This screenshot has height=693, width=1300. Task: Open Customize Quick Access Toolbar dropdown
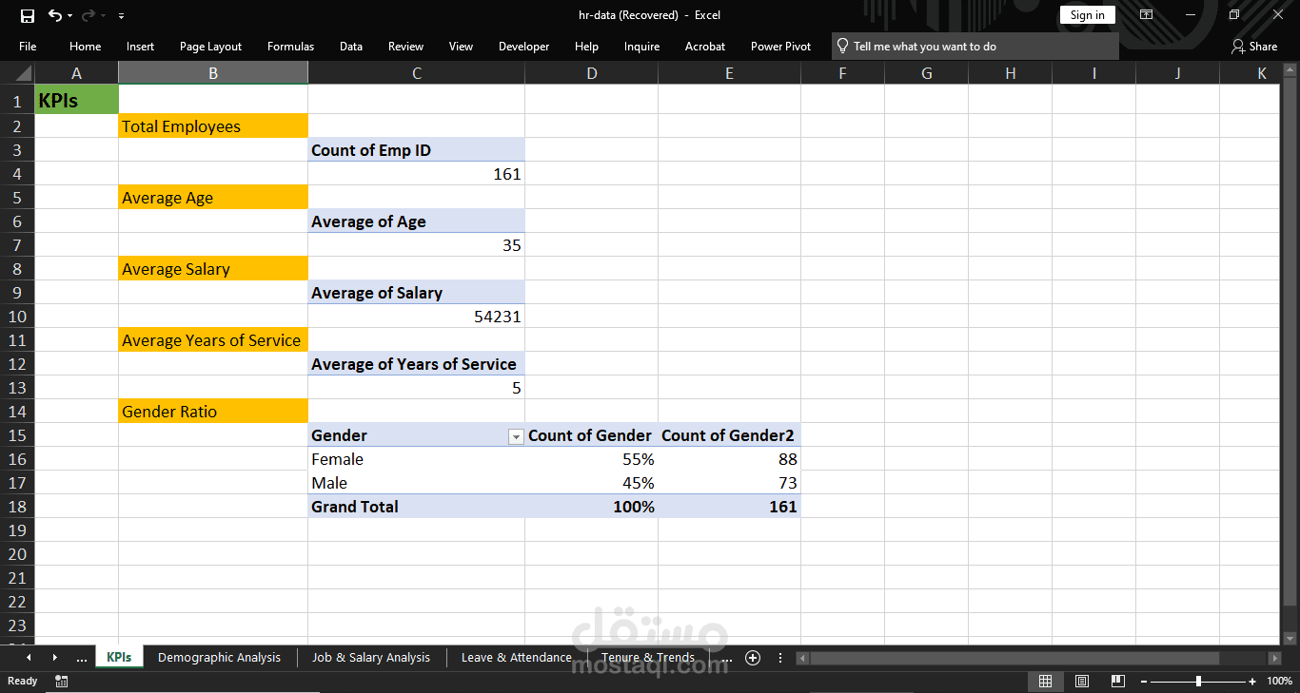coord(121,16)
